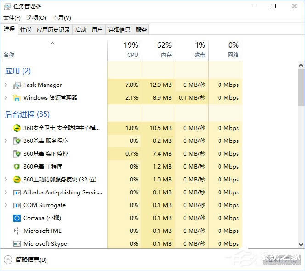Expand the Windows 资源管理器 row
The image size is (305, 271).
click(6, 98)
